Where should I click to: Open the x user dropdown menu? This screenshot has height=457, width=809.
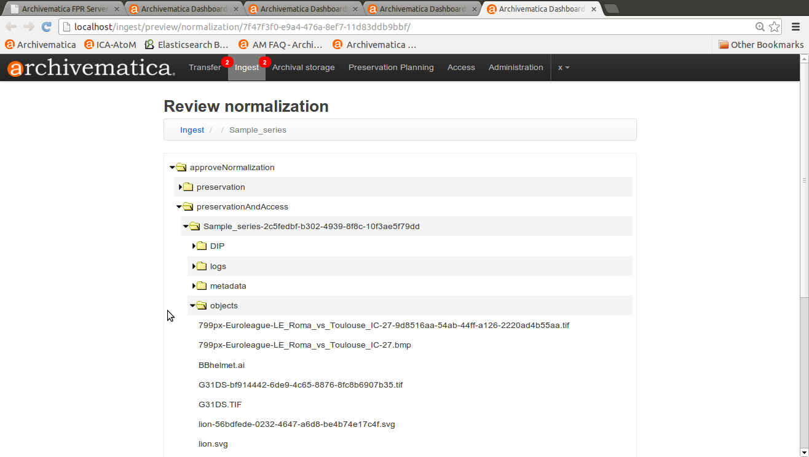click(563, 68)
